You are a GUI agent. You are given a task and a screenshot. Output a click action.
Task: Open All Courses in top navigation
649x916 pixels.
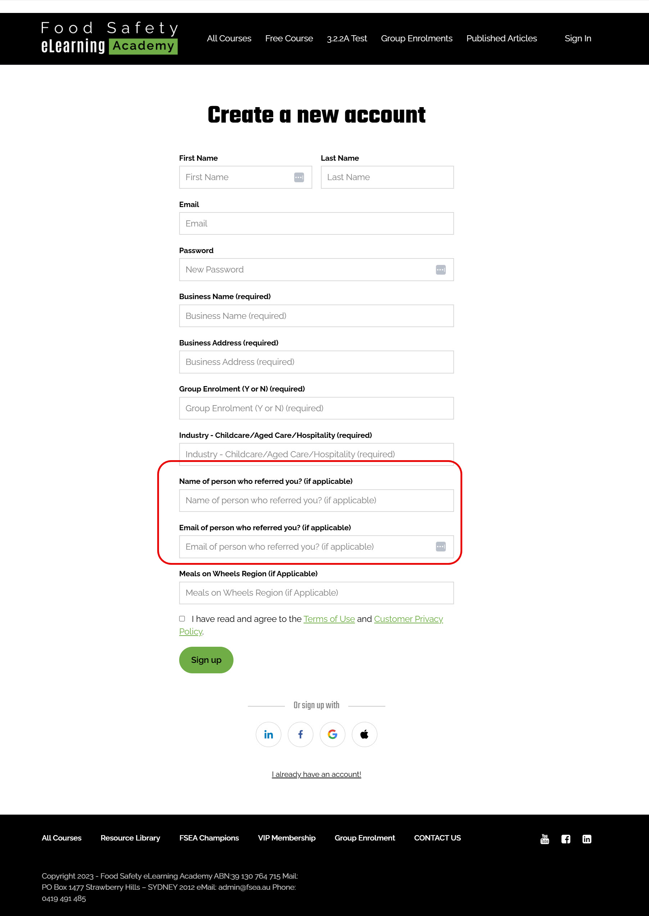pyautogui.click(x=229, y=38)
